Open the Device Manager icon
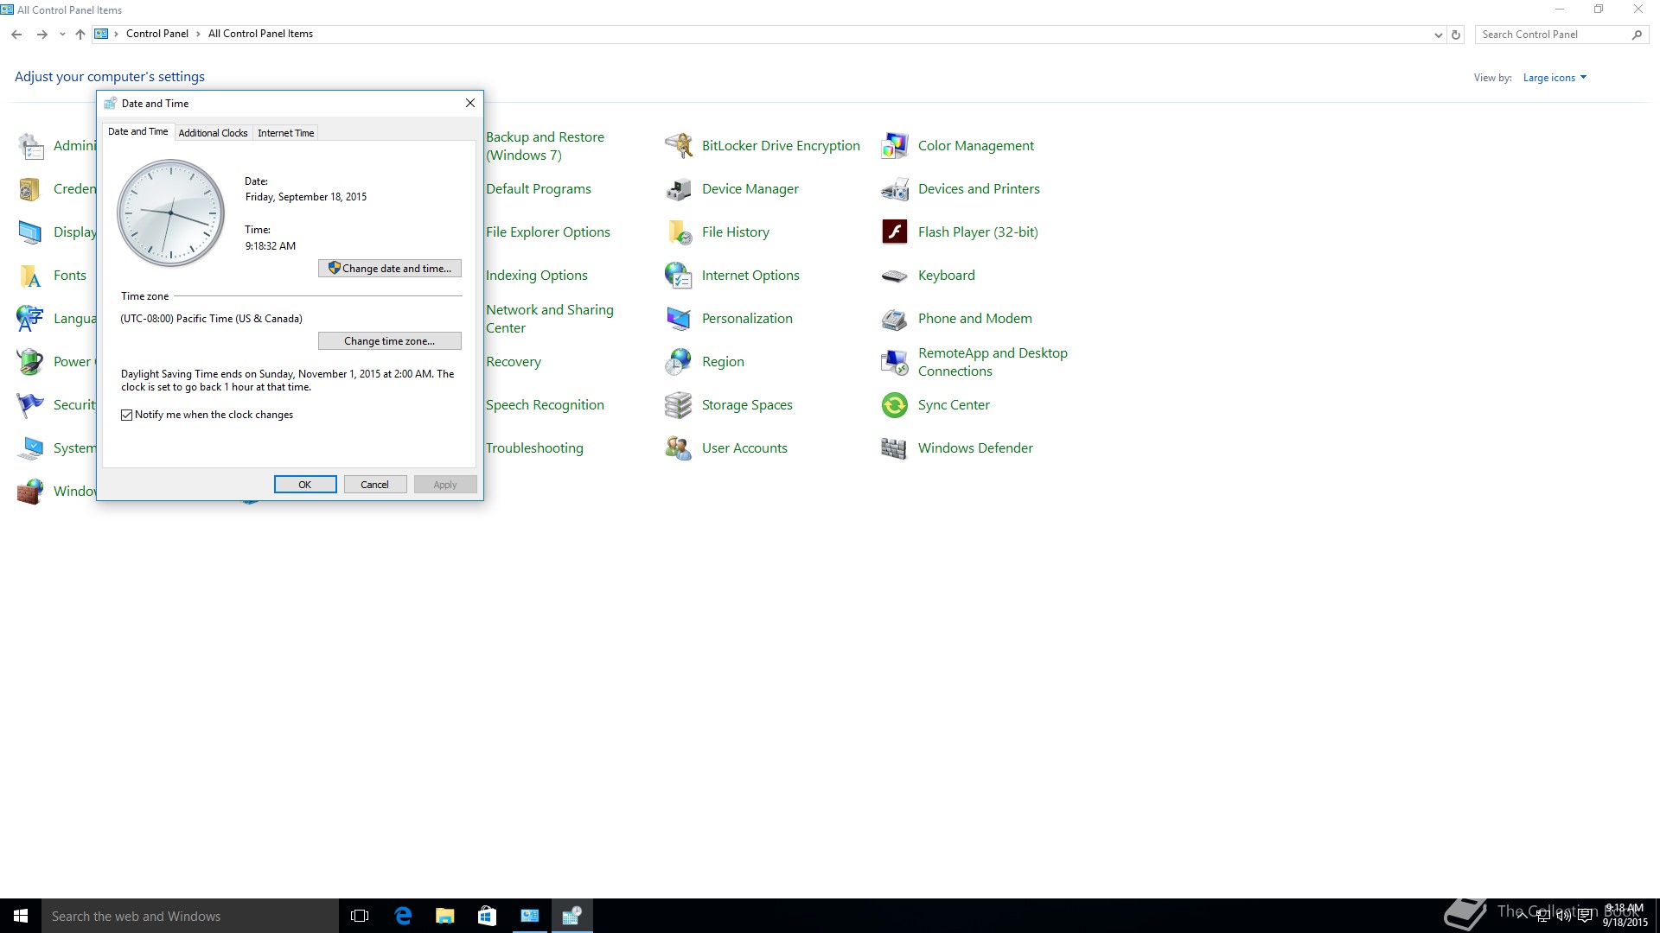Image resolution: width=1660 pixels, height=933 pixels. [679, 189]
